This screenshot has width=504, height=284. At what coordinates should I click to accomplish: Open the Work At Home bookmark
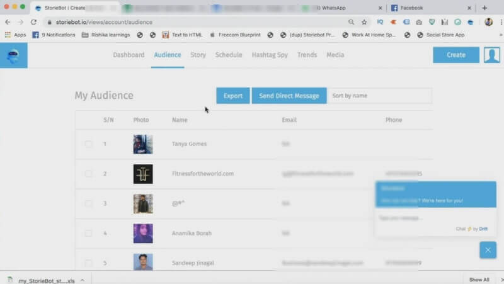pos(369,35)
